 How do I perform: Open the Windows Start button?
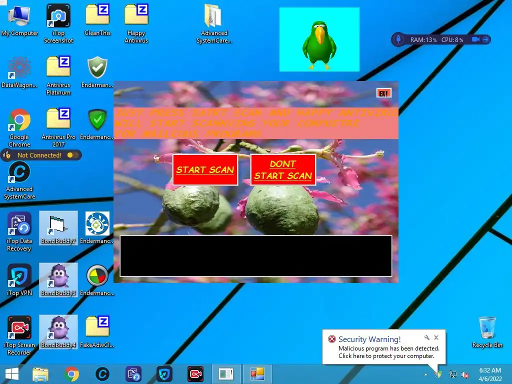point(12,374)
